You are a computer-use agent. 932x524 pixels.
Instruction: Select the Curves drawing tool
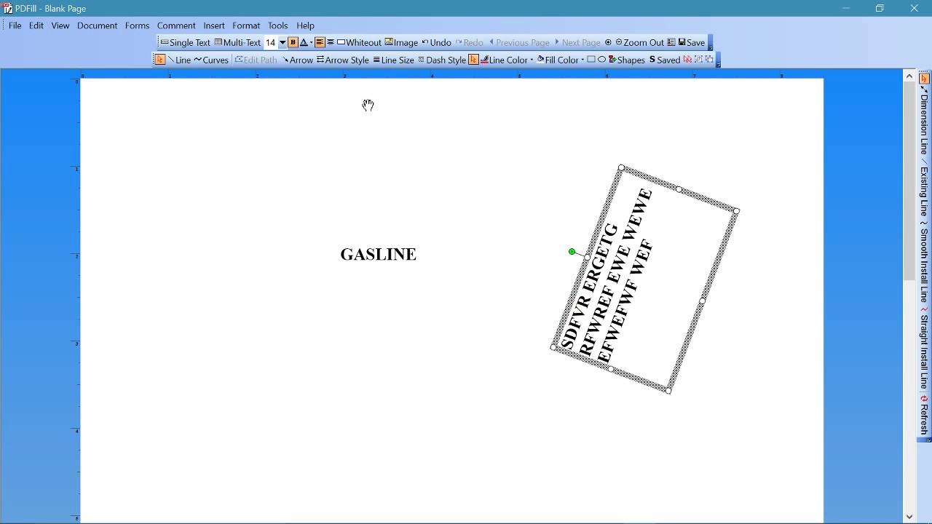click(211, 60)
